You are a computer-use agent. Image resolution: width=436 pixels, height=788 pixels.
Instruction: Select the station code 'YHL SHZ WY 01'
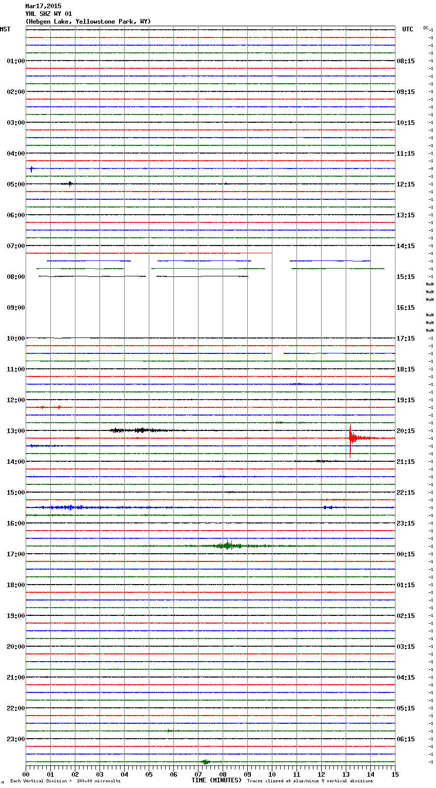[x=49, y=14]
